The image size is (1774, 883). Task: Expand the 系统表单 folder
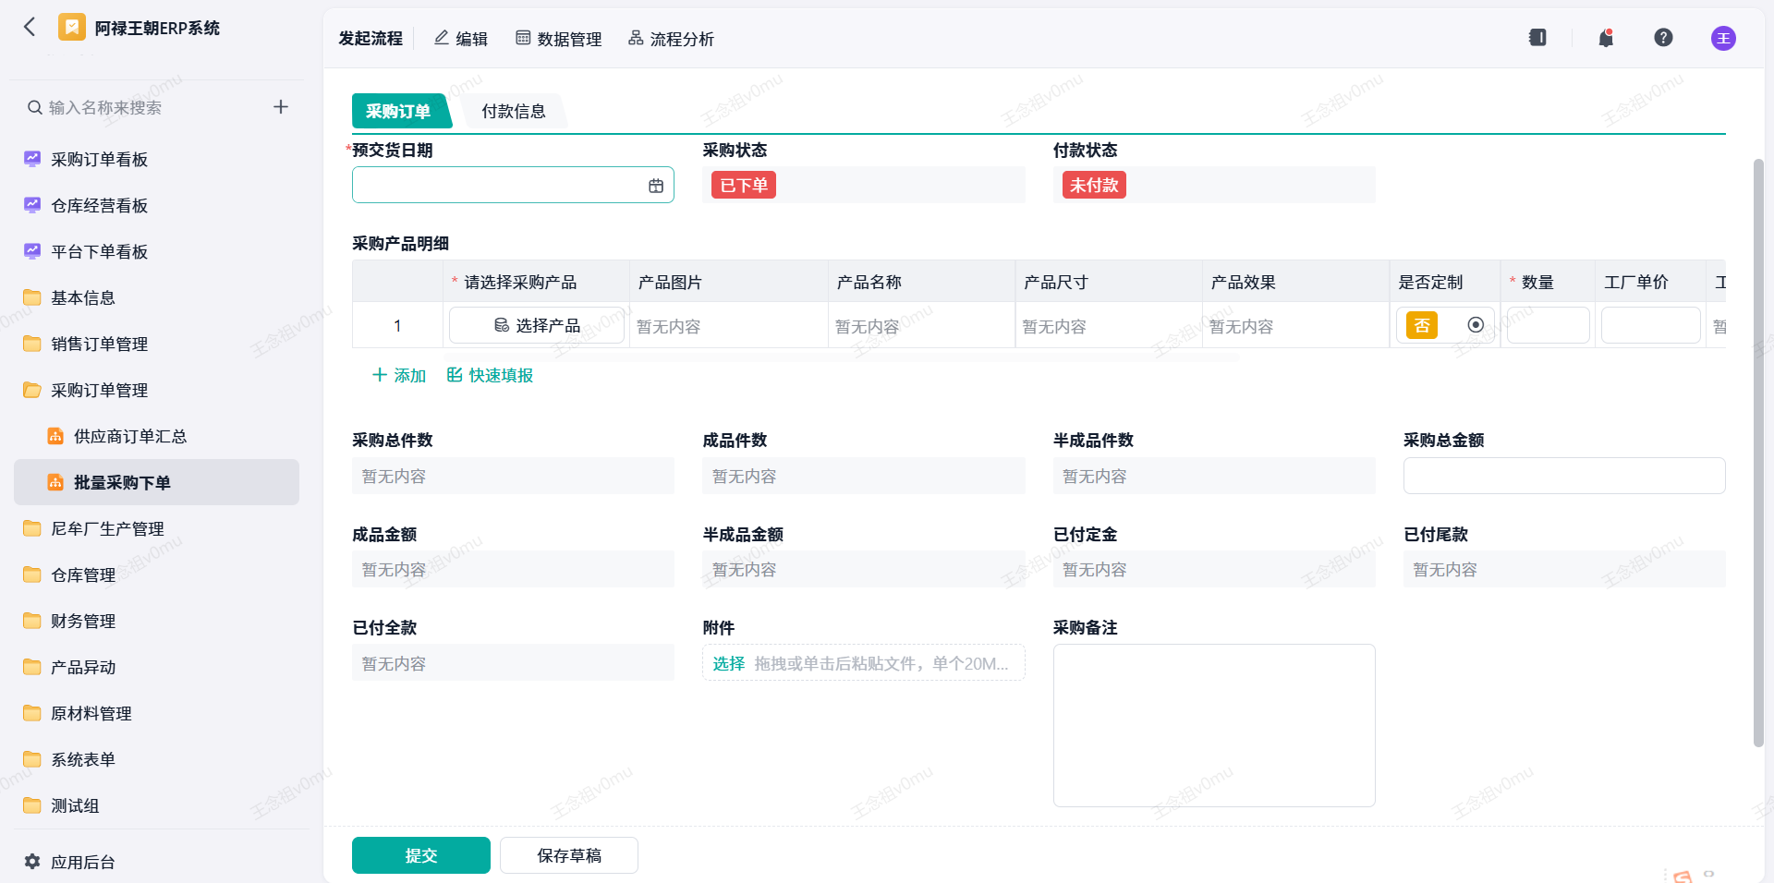point(32,759)
